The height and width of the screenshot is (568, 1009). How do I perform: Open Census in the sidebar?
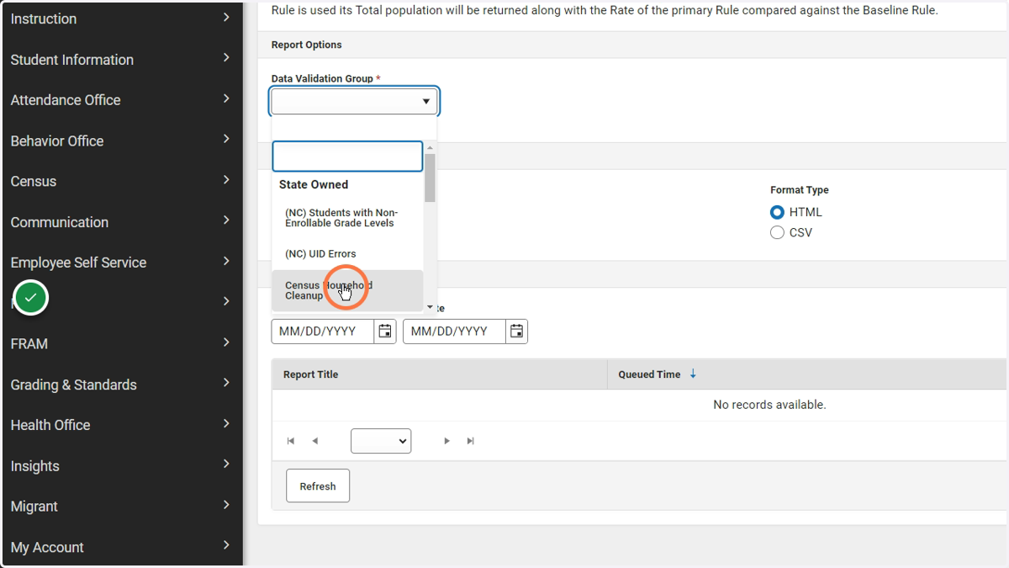[x=34, y=182]
